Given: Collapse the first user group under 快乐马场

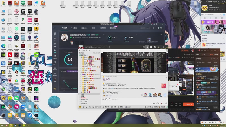Looking at the screenshot, I should (82, 57).
